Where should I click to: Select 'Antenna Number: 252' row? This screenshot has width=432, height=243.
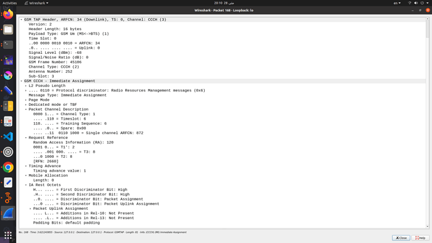tap(222, 71)
